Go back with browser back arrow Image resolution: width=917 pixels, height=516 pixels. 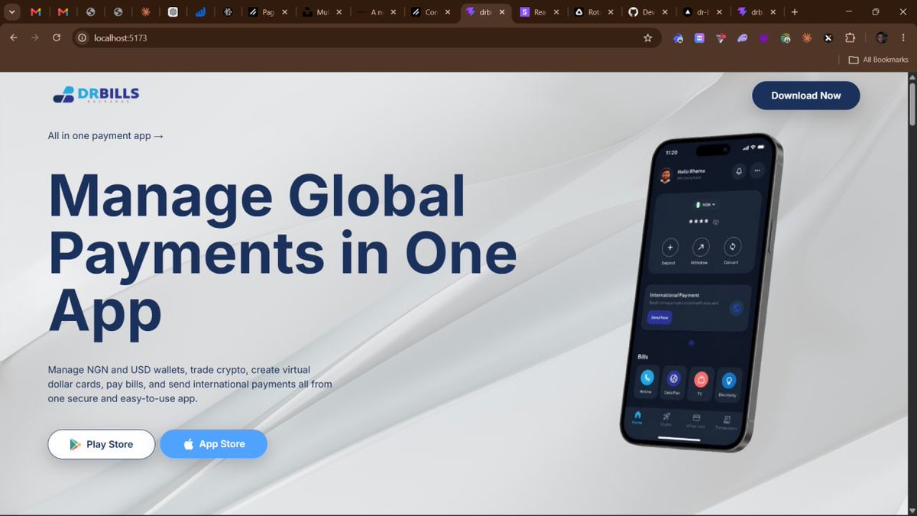pos(14,37)
